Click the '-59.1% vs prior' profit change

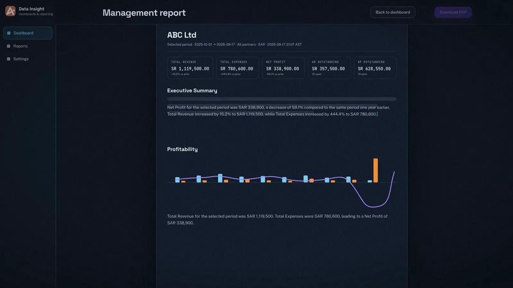pyautogui.click(x=275, y=74)
